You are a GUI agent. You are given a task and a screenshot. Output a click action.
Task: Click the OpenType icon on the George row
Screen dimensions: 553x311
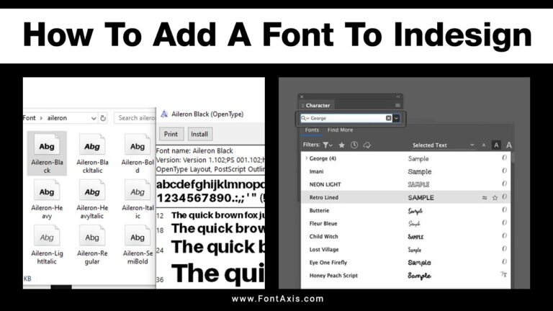click(504, 158)
